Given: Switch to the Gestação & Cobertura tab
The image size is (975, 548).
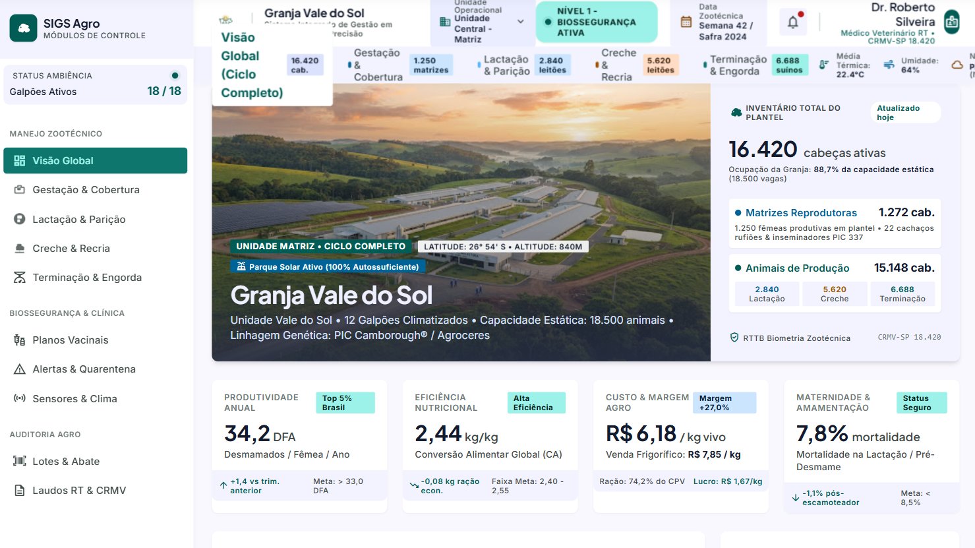Looking at the screenshot, I should pos(400,65).
